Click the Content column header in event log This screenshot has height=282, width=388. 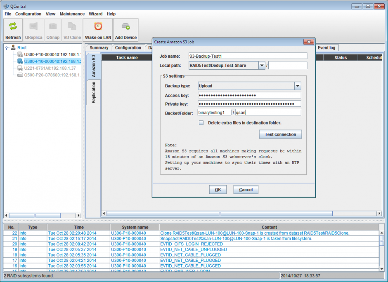tap(269, 227)
